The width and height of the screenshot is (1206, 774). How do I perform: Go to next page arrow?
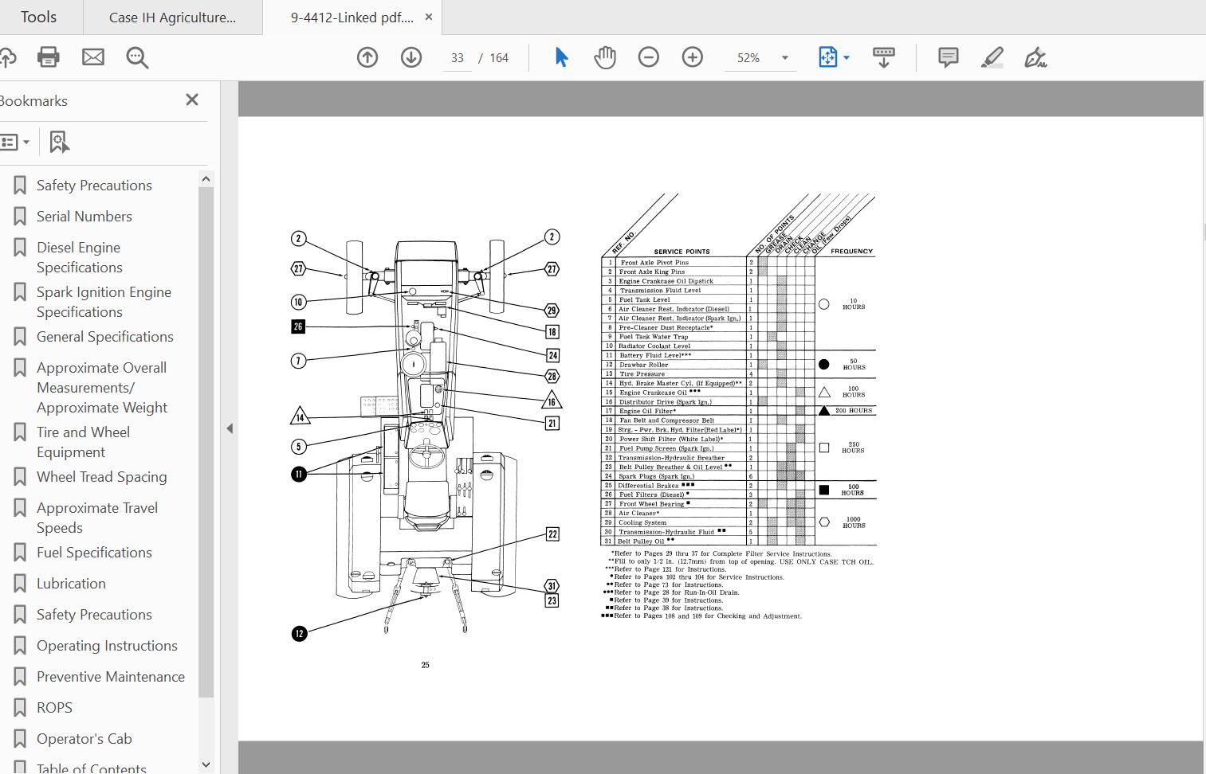(x=411, y=57)
